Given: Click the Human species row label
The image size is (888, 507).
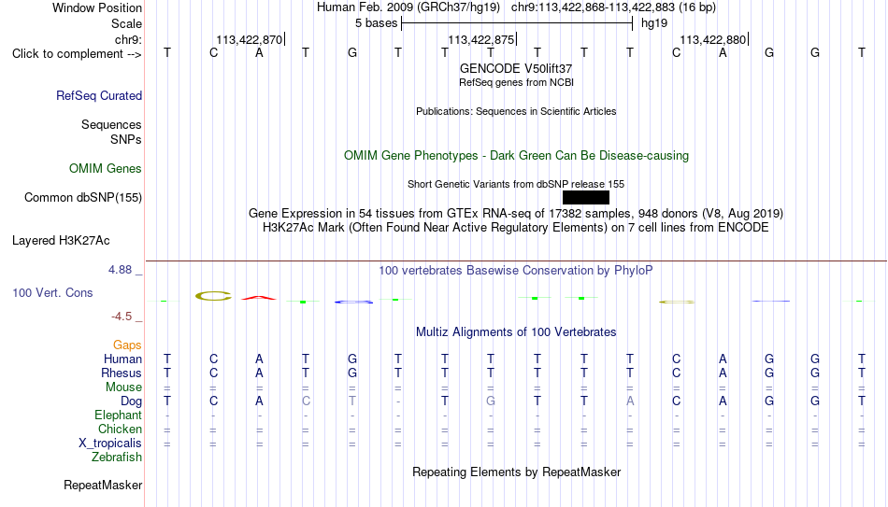Looking at the screenshot, I should (x=122, y=359).
